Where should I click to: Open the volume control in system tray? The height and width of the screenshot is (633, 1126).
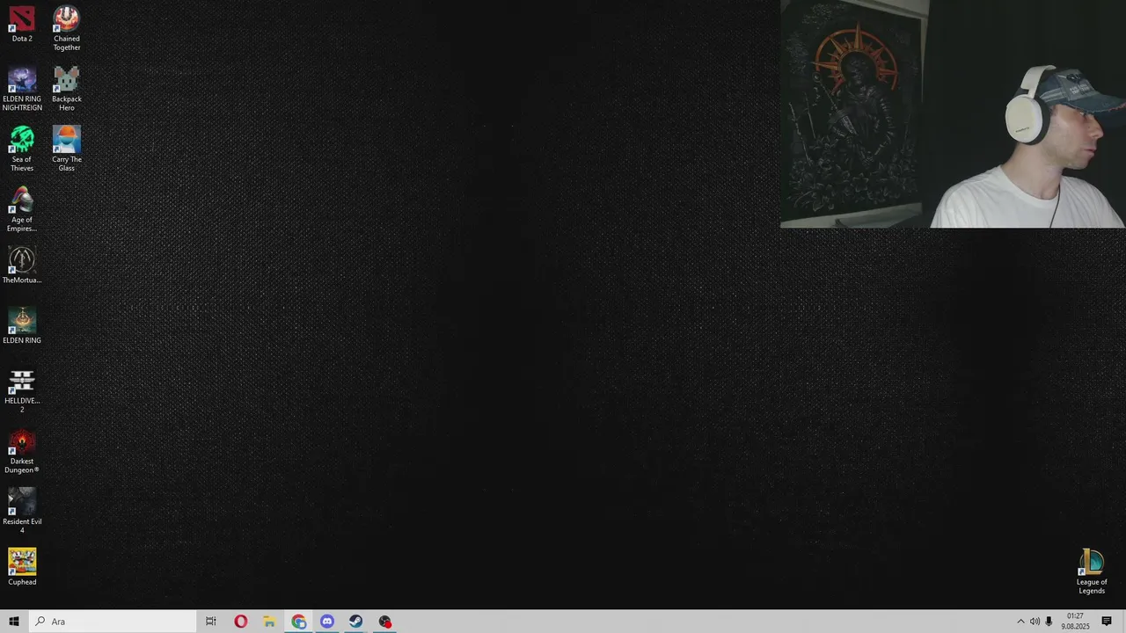[x=1035, y=622]
